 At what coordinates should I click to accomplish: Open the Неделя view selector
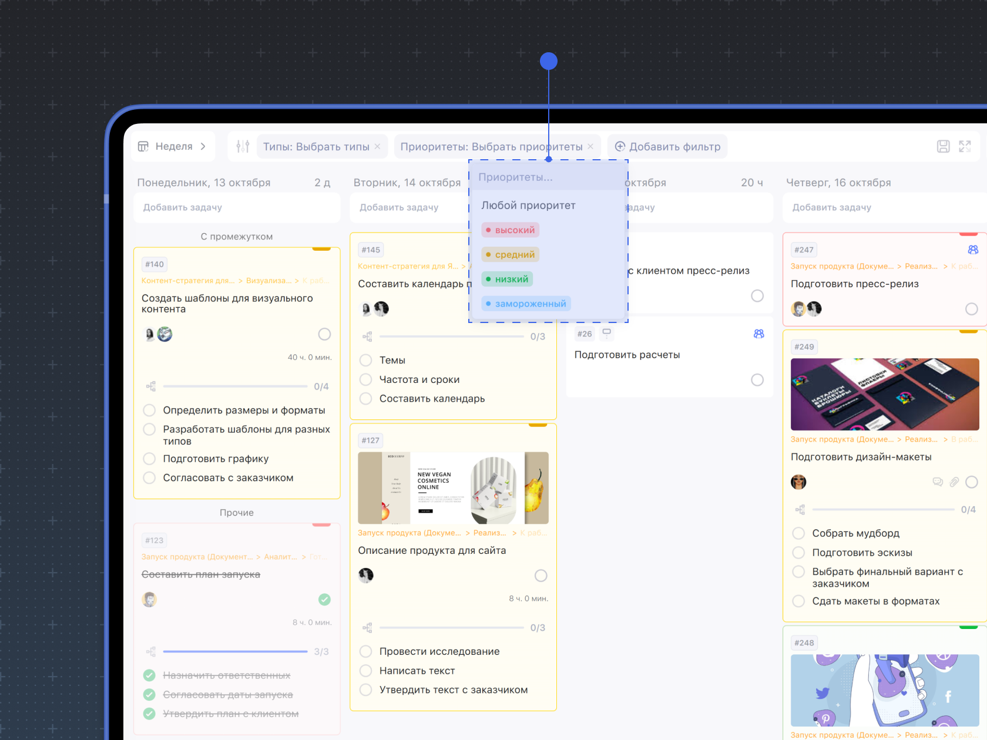(172, 146)
